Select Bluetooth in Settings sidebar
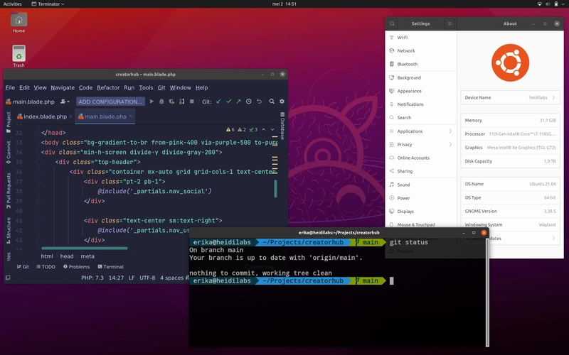The width and height of the screenshot is (569, 355). (420, 64)
